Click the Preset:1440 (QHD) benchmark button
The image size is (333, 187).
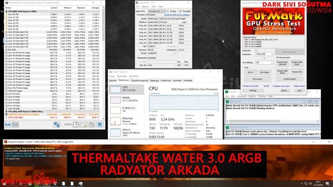coord(297,63)
